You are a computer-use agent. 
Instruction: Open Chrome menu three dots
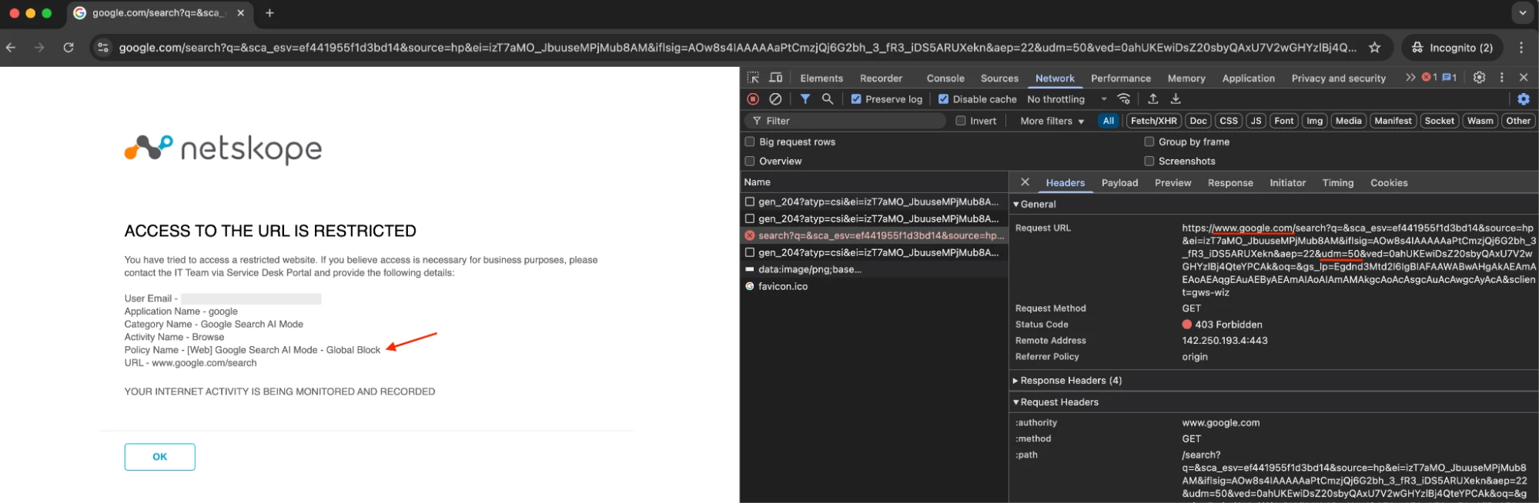1521,48
